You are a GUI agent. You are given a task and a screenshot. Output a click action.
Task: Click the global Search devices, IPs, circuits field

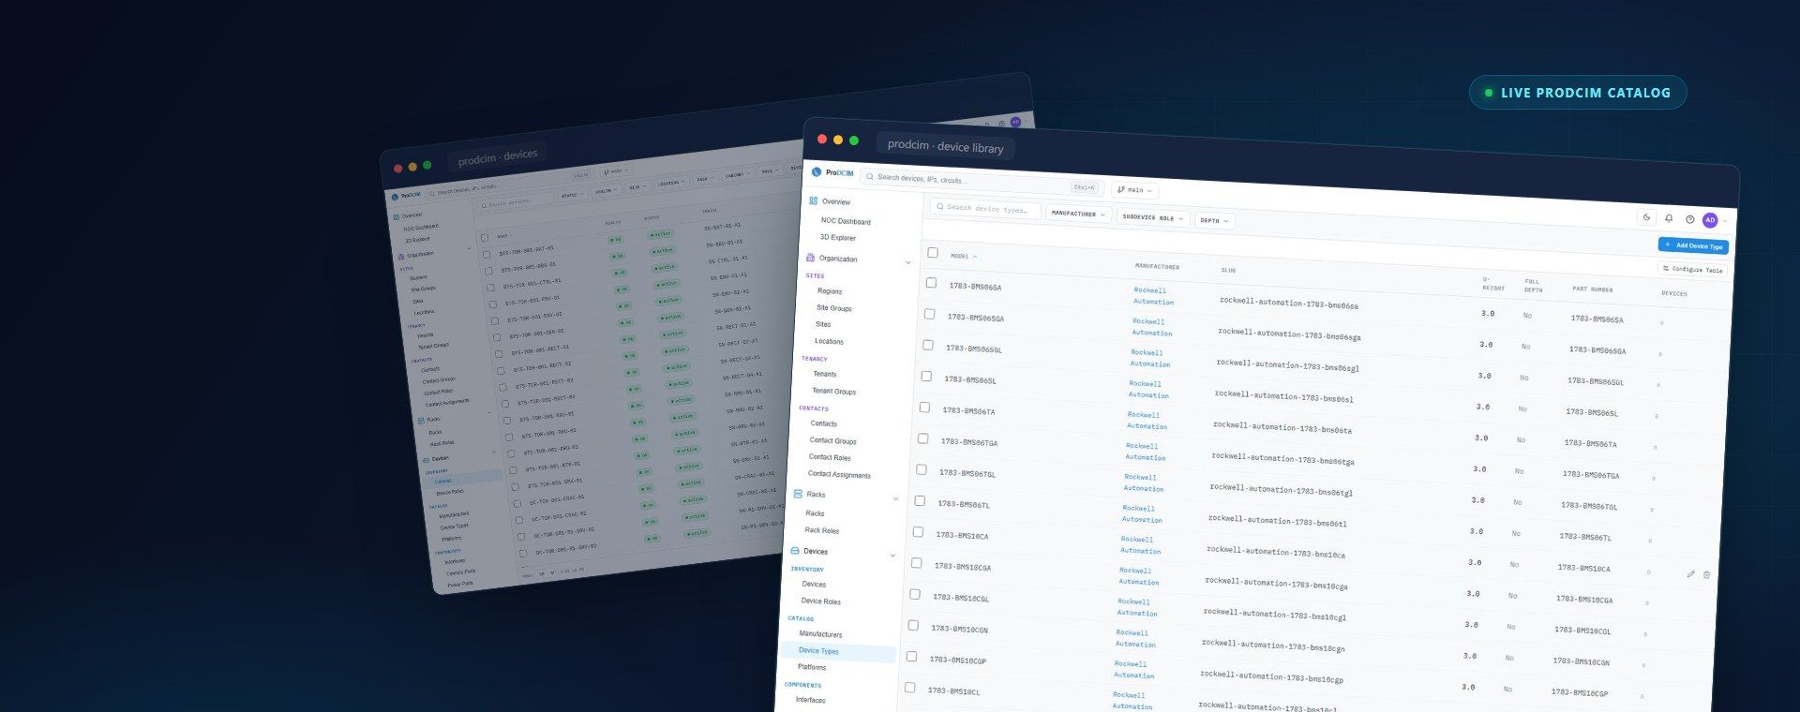[x=981, y=180]
